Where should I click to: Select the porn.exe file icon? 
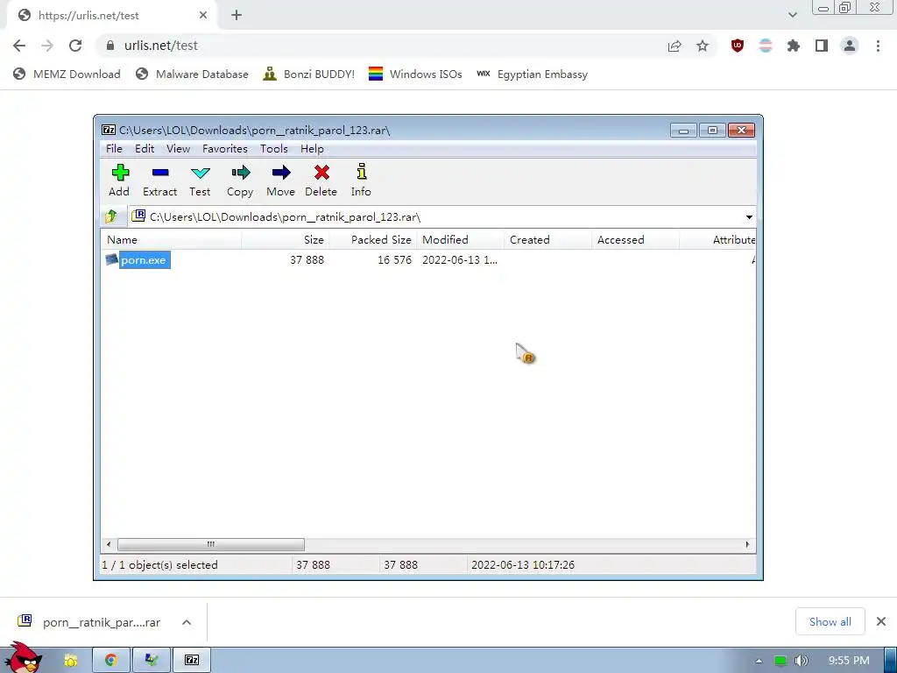coord(111,259)
